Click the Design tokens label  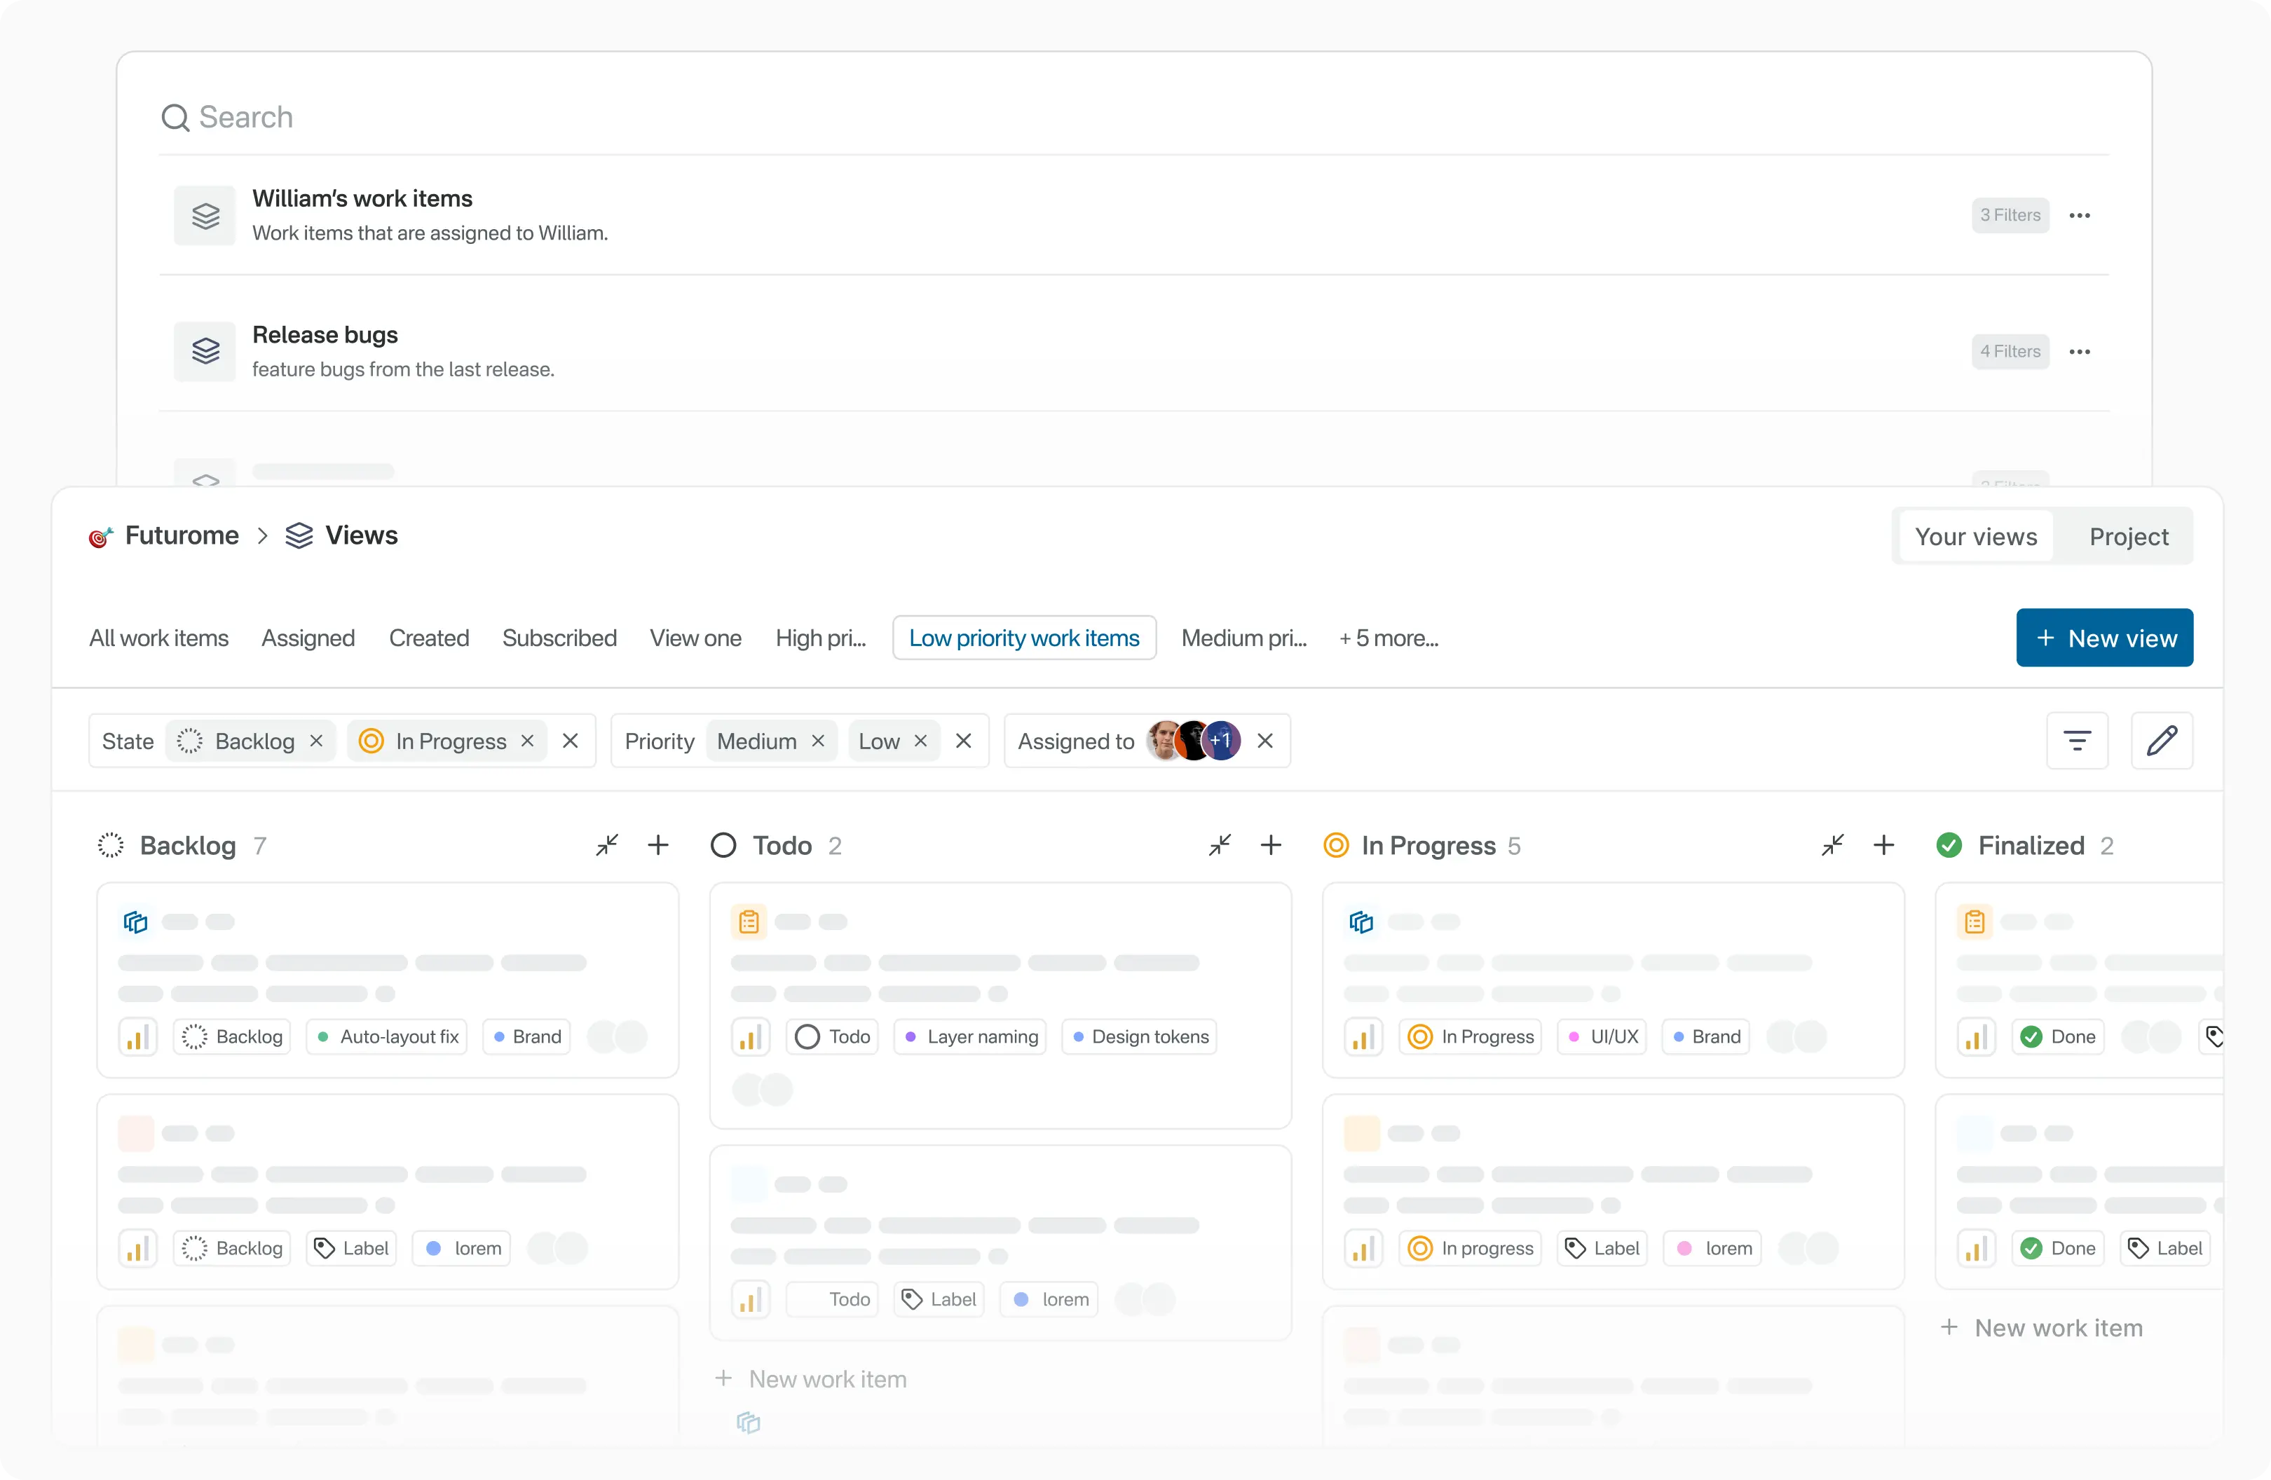click(1139, 1037)
